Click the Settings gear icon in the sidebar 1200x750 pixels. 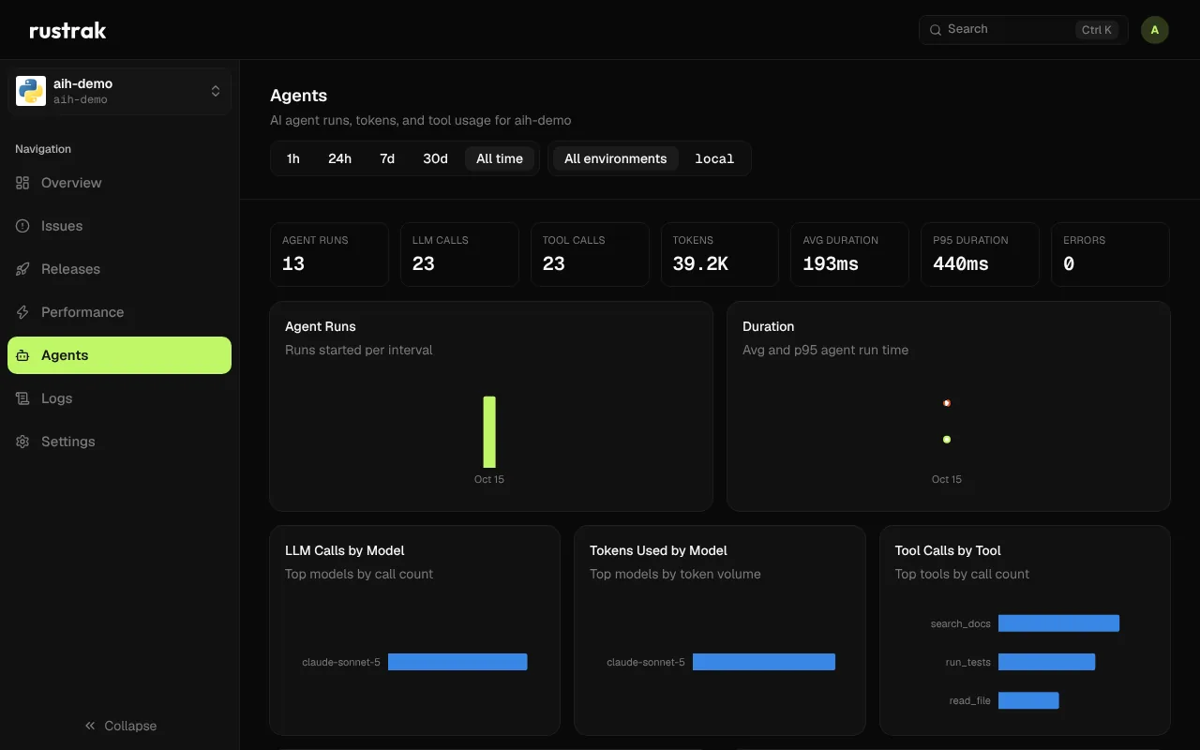pos(22,442)
